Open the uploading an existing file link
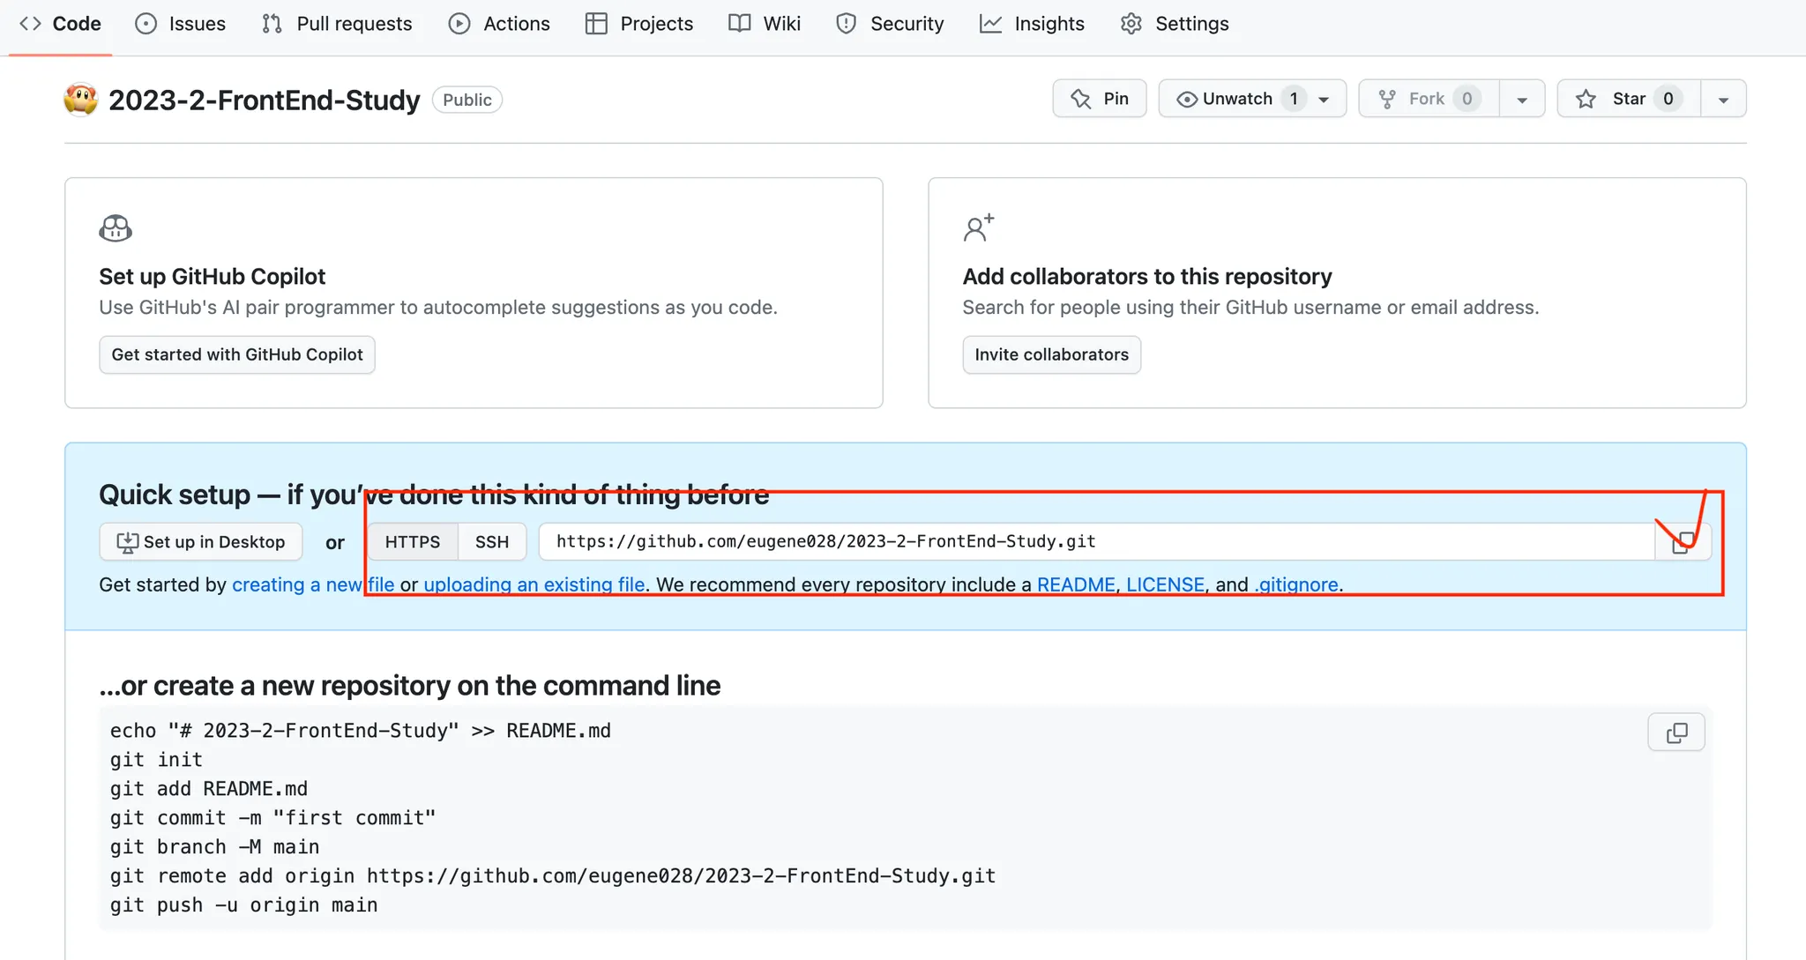Viewport: 1806px width, 960px height. [534, 584]
